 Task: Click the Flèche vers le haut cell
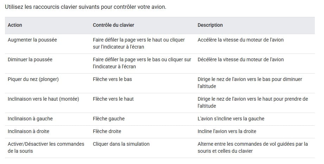coord(113,99)
